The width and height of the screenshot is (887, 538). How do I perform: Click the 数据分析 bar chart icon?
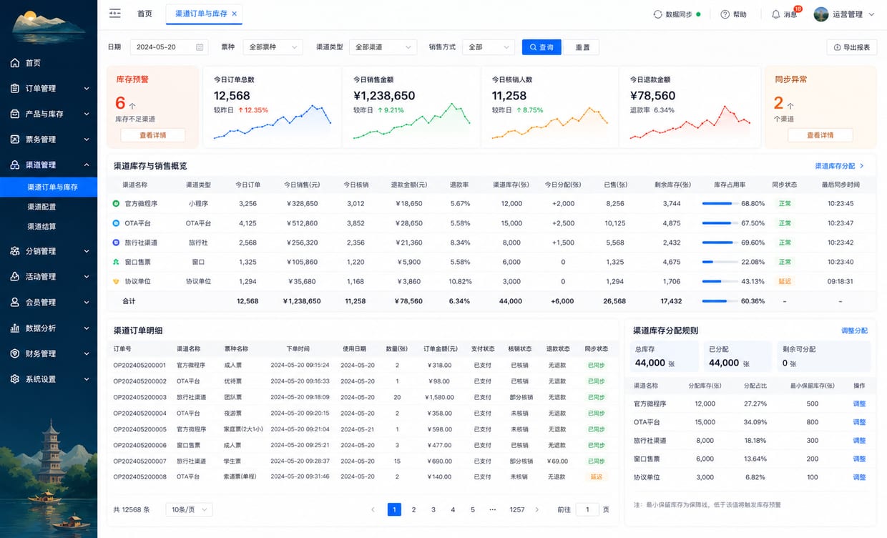point(15,328)
